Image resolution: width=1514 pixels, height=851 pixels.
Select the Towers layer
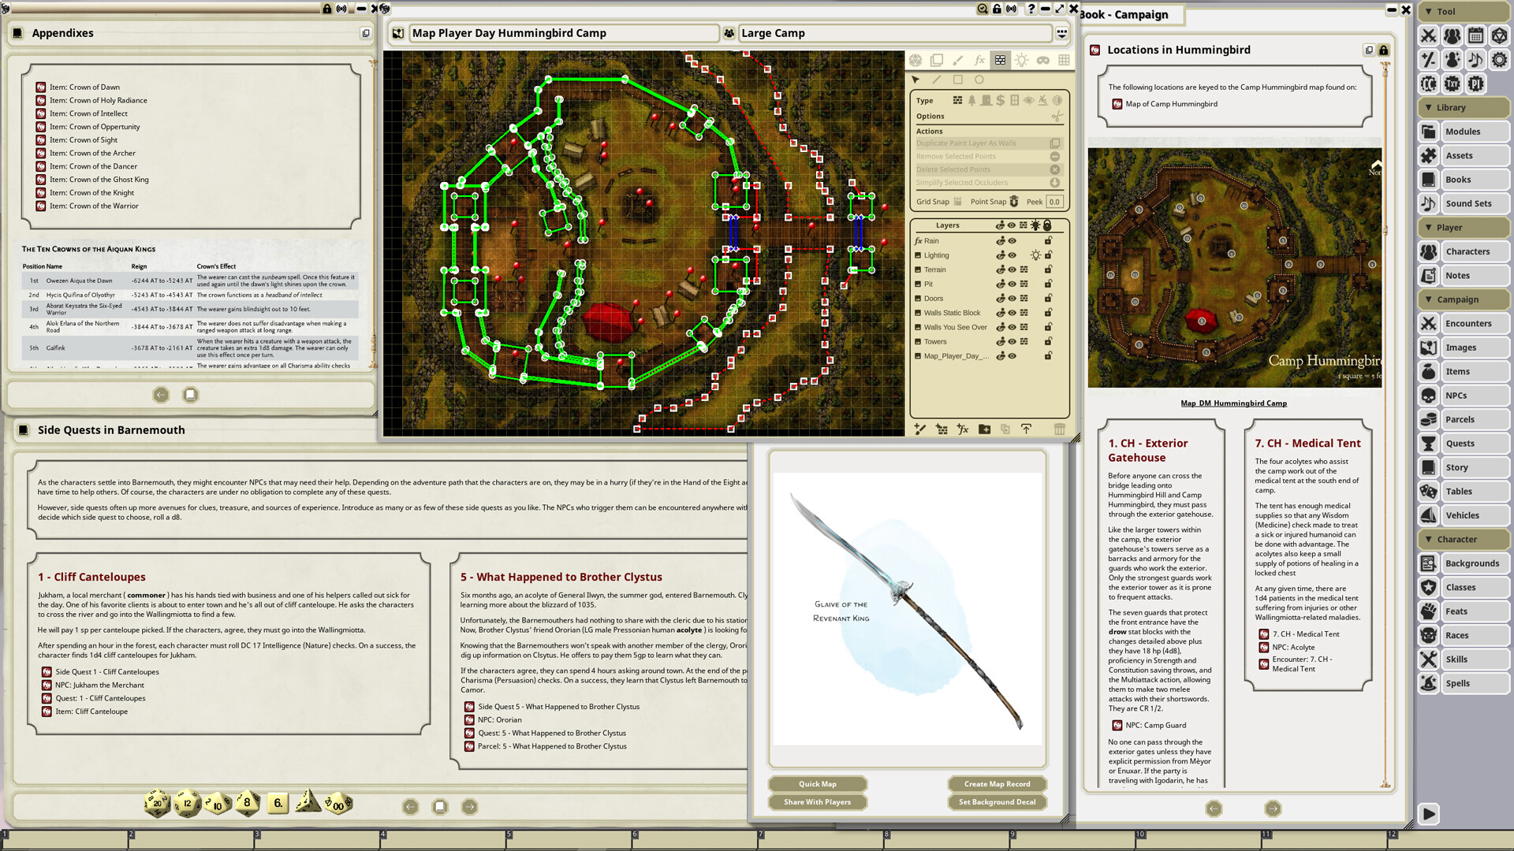[x=935, y=342]
